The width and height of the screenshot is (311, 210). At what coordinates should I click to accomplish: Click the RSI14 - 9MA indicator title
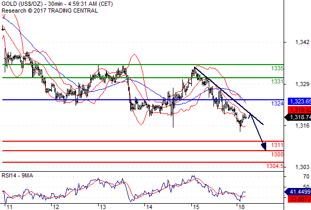tap(17, 175)
